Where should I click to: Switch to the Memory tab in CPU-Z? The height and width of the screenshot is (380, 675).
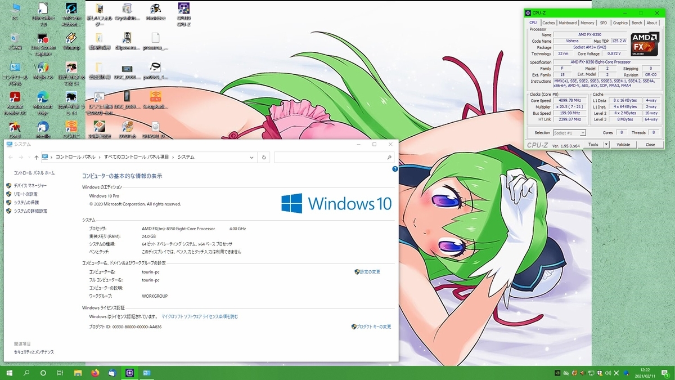point(587,23)
